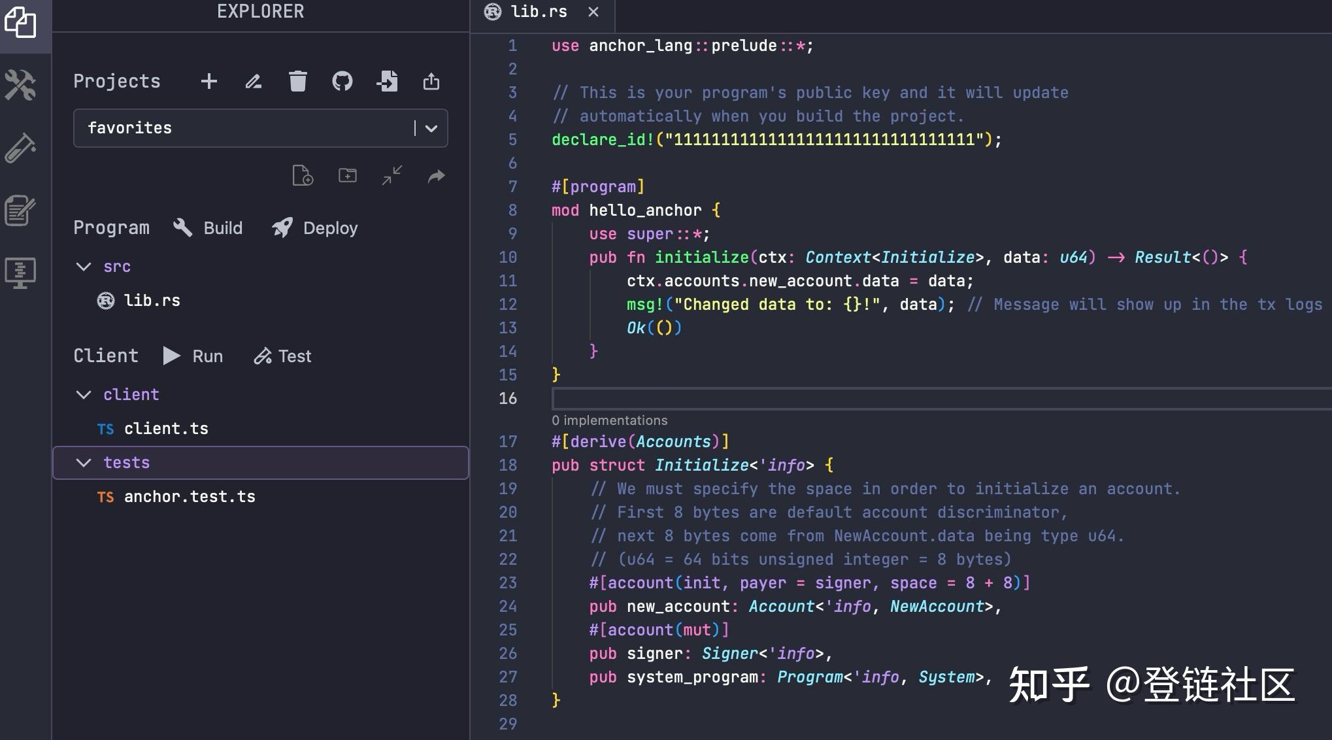Viewport: 1332px width, 740px height.
Task: Open the Build & Deploy sidebar icon
Action: 20,85
